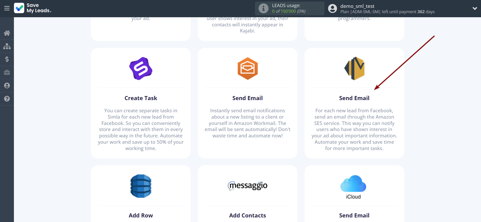Viewport: 481px width, 222px height.
Task: Open the profile sidebar icon
Action: click(x=7, y=86)
